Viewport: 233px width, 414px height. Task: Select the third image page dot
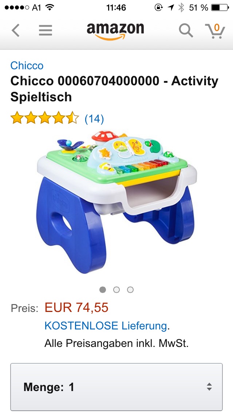coord(130,290)
